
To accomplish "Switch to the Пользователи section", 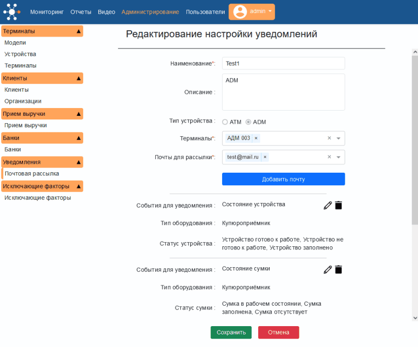I will click(x=205, y=11).
